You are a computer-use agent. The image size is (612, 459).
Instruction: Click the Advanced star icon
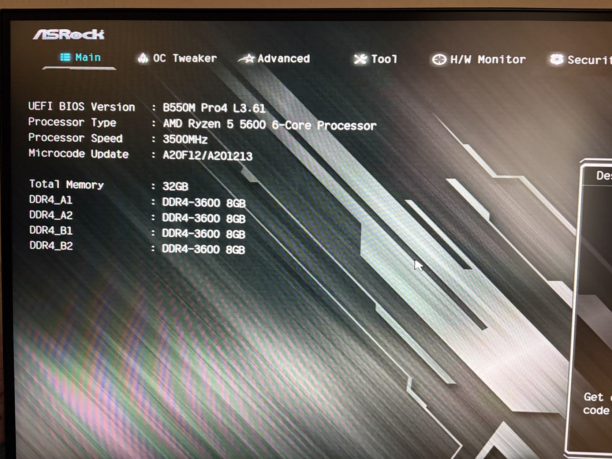tap(246, 58)
